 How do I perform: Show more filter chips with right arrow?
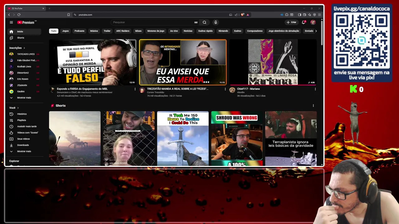[316, 31]
